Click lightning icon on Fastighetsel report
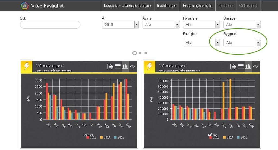Screen dimensions: 278x150 point(150,66)
